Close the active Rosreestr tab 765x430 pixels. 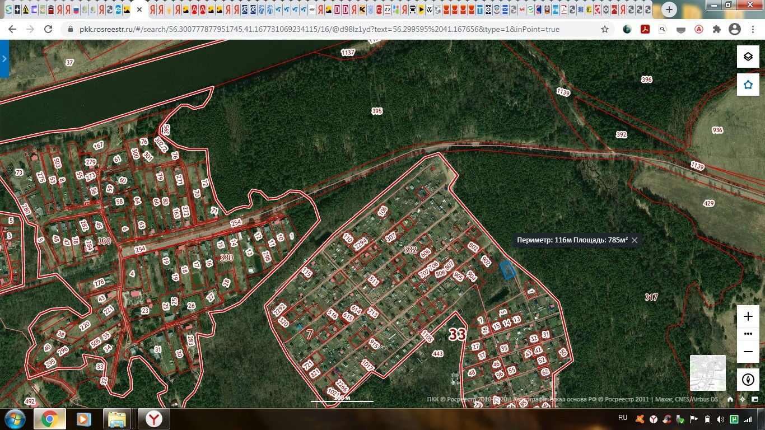pos(139,10)
